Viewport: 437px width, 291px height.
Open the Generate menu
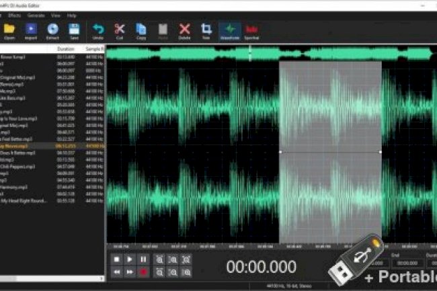click(37, 15)
